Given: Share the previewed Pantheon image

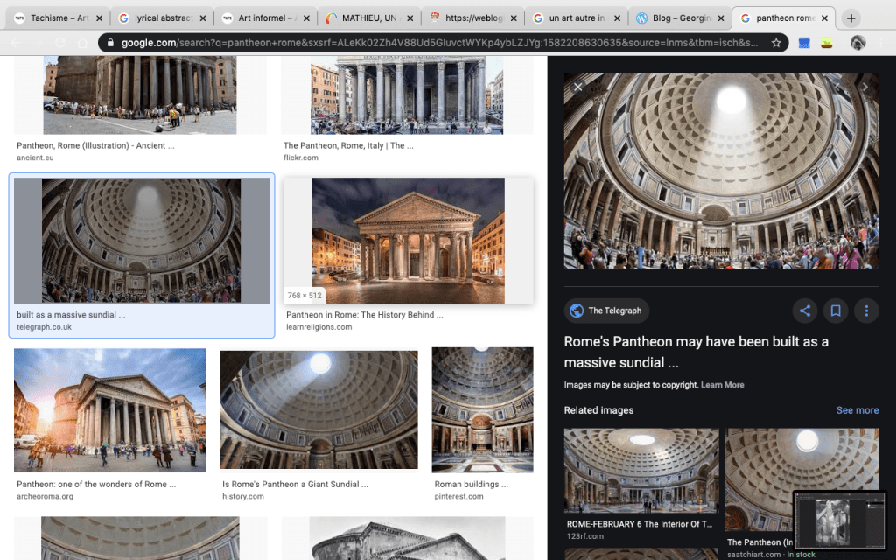Looking at the screenshot, I should coord(805,311).
